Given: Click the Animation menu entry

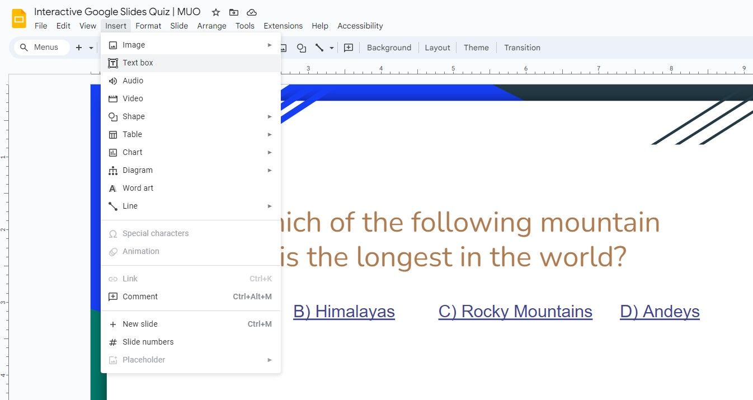Looking at the screenshot, I should click(x=191, y=251).
